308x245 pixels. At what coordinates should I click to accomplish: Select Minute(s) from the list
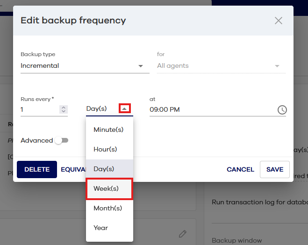click(108, 130)
